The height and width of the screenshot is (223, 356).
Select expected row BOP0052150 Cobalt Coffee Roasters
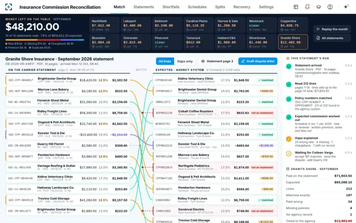(x=215, y=113)
